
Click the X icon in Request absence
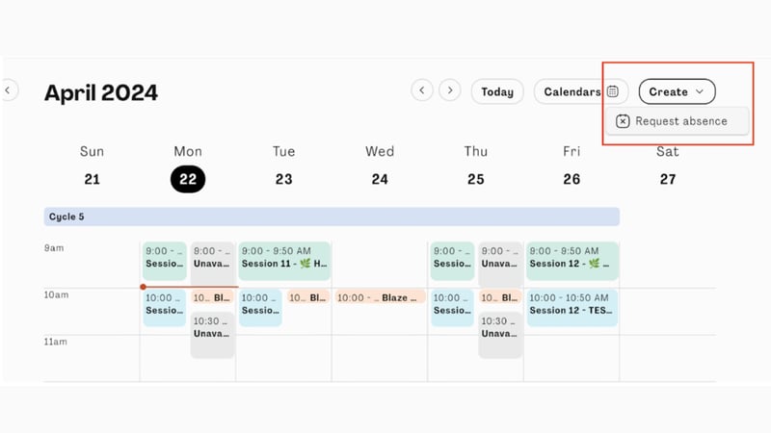click(x=624, y=121)
